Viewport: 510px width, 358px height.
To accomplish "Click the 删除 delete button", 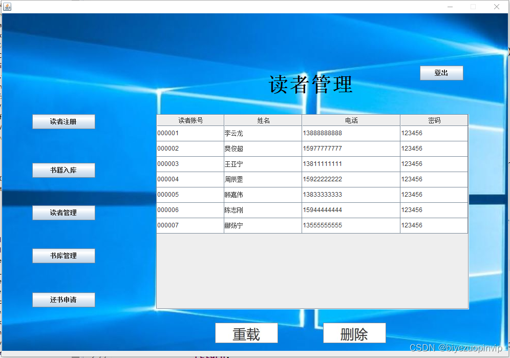I will (354, 333).
